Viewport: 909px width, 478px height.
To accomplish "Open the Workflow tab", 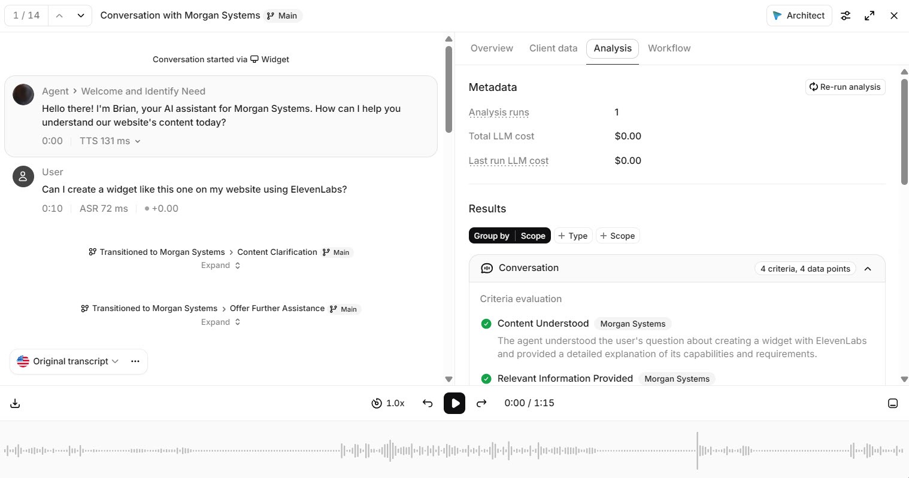I will (x=669, y=48).
